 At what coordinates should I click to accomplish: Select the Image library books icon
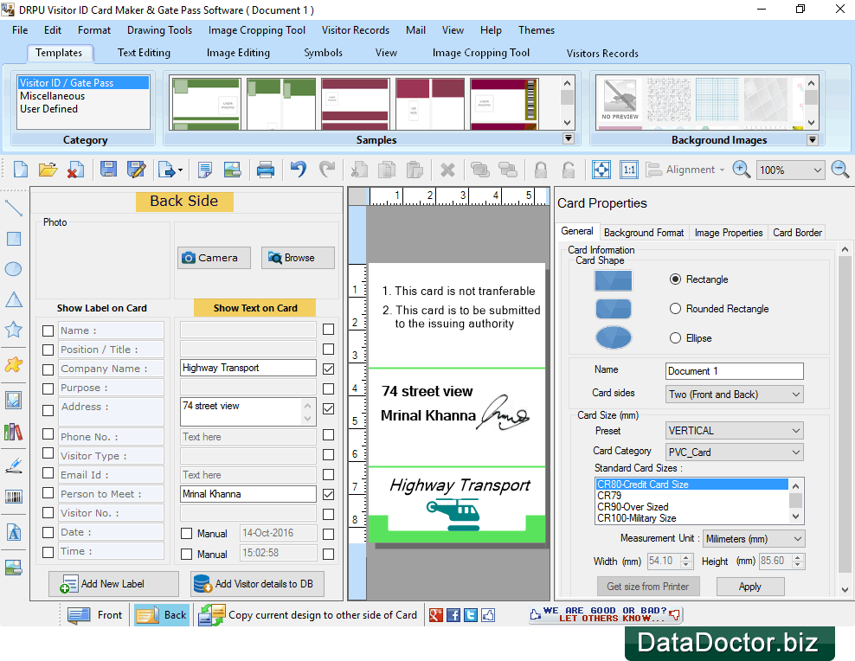[x=13, y=432]
